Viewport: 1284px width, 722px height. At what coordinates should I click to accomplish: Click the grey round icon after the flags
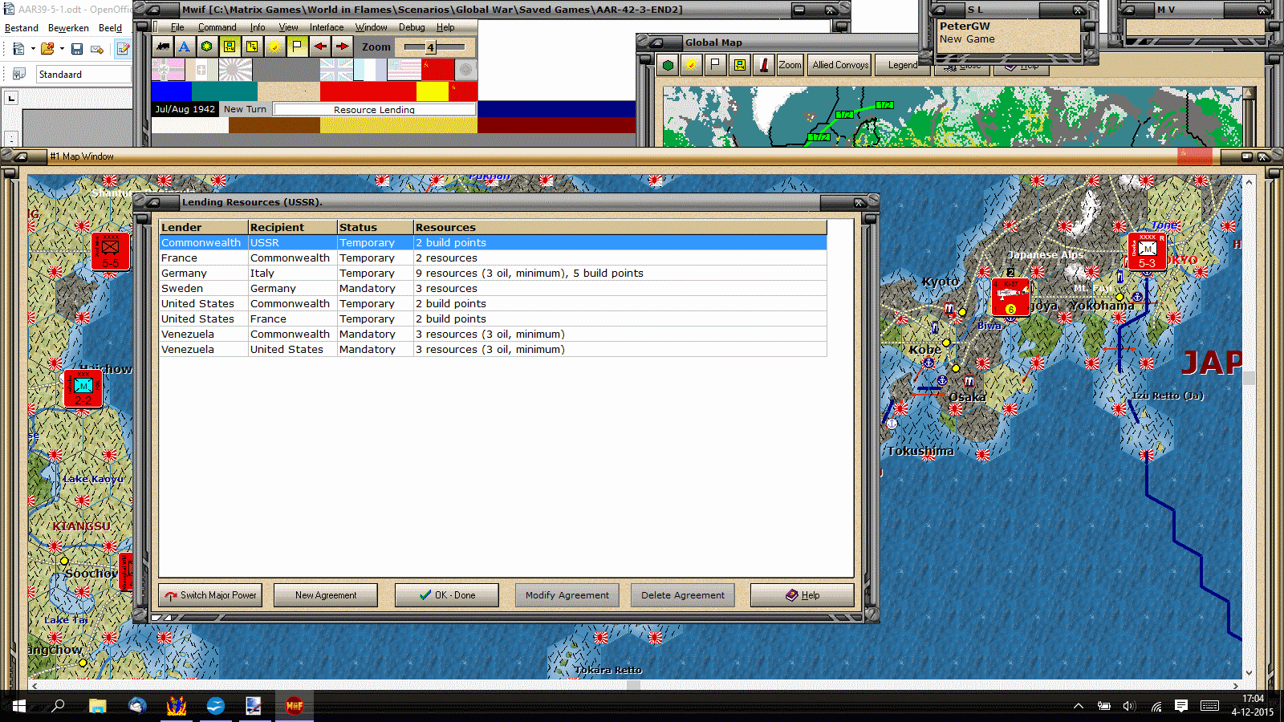click(465, 71)
